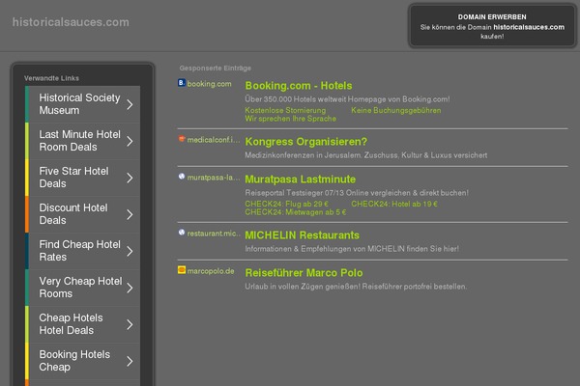The image size is (580, 386).
Task: Click CHECK24: Mietwagen ab 5 € sitelink
Action: click(295, 212)
